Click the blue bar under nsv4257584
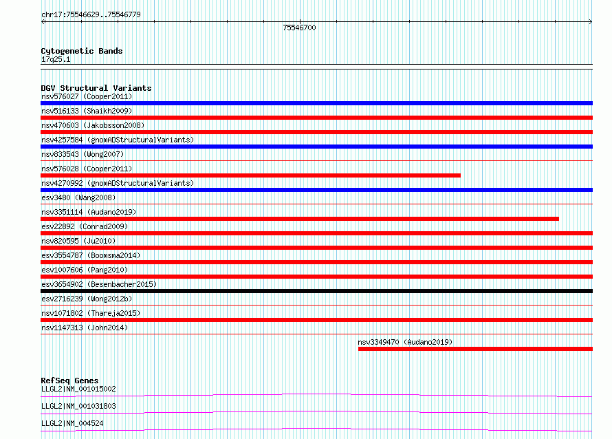Image resolution: width=612 pixels, height=439 pixels. tap(316, 147)
